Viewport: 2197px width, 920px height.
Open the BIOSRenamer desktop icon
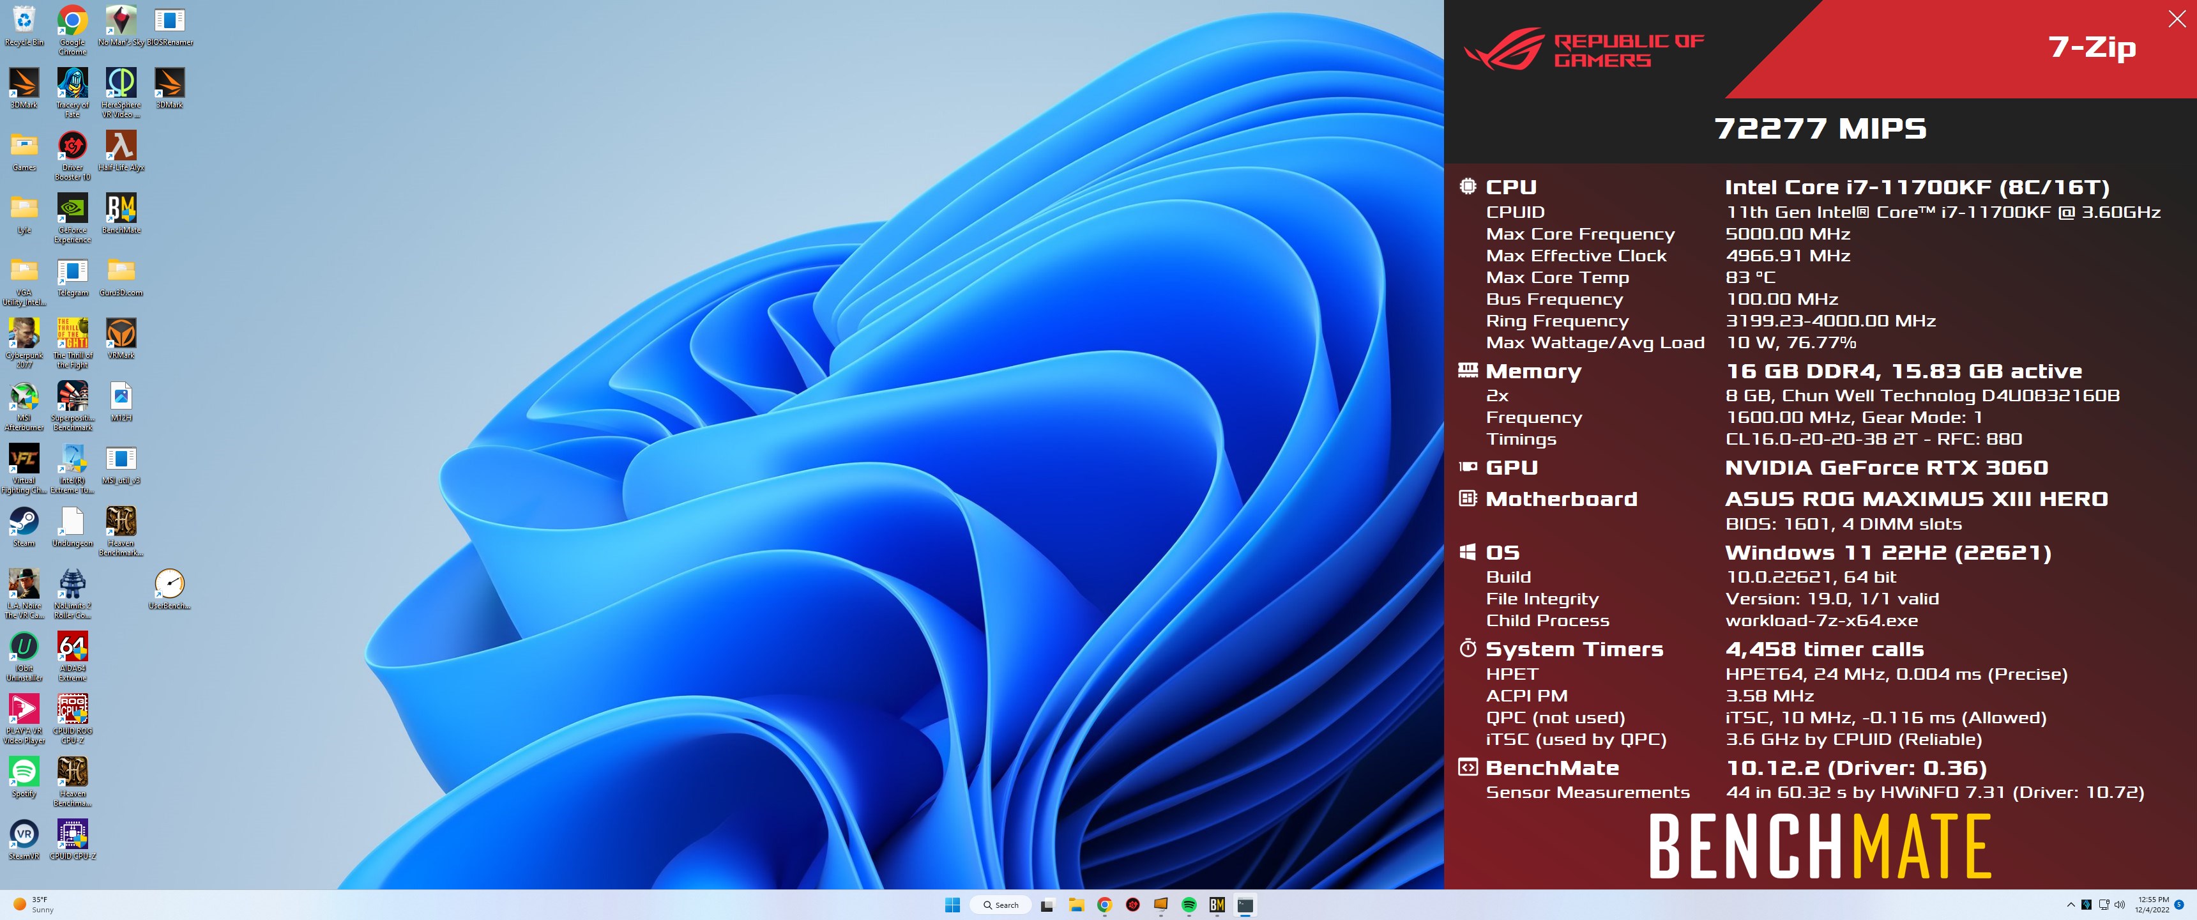tap(170, 26)
